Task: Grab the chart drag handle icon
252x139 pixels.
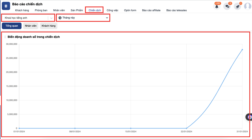Action: pos(5,37)
